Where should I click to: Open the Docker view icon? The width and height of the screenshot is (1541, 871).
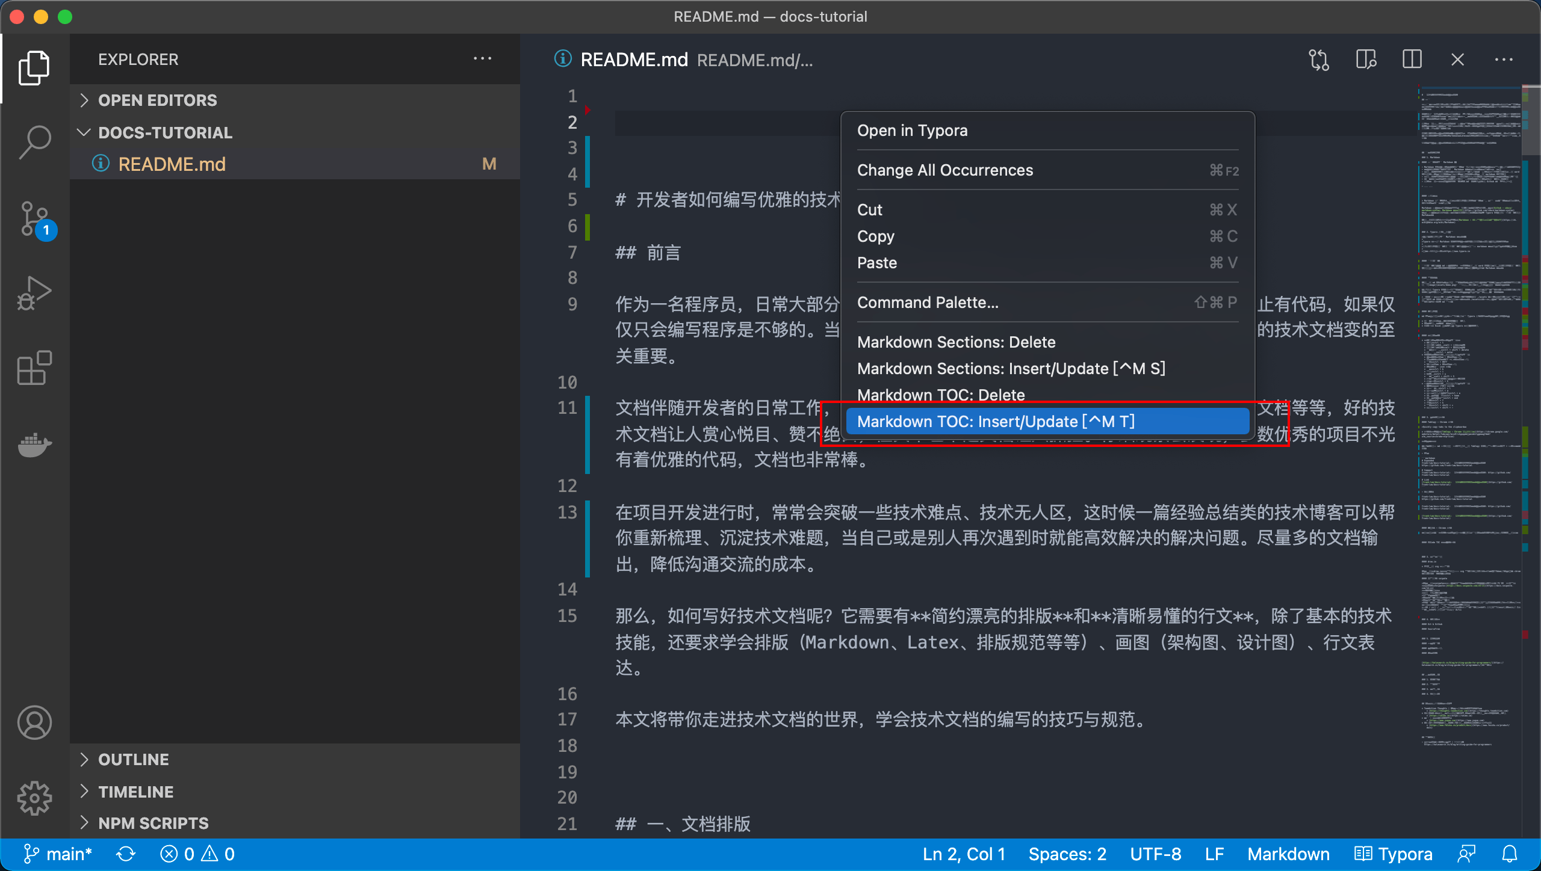35,445
